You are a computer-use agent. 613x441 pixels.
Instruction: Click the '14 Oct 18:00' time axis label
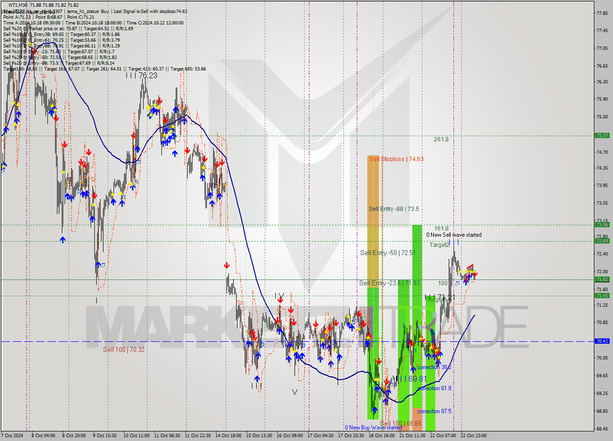pos(228,435)
